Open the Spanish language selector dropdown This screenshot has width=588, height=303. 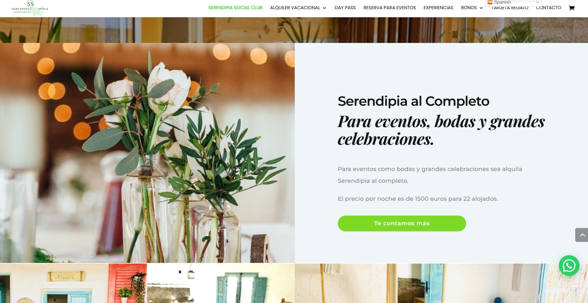tap(514, 2)
